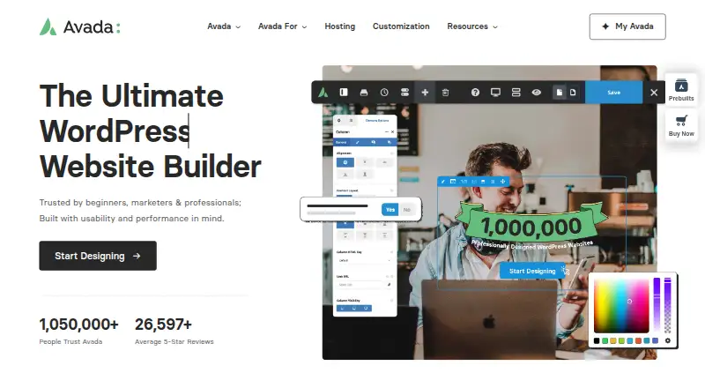
Task: Select the indigo color swatch
Action: click(655, 340)
